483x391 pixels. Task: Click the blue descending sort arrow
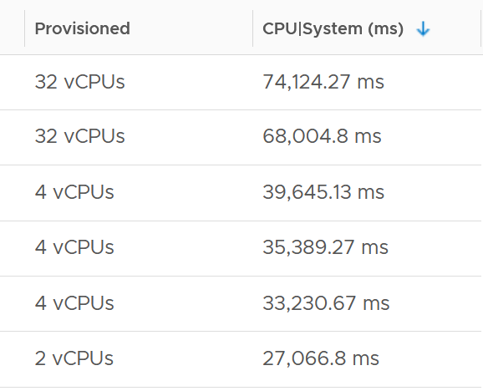423,29
